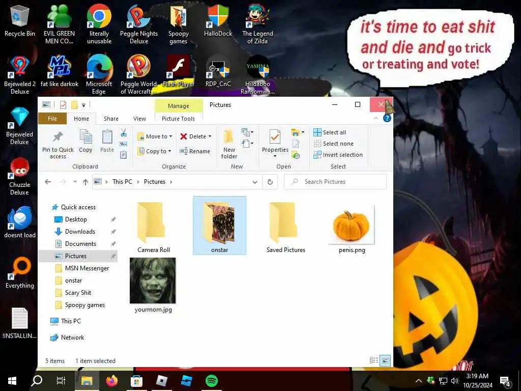Image resolution: width=521 pixels, height=391 pixels.
Task: Open Properties from the ribbon
Action: click(275, 143)
